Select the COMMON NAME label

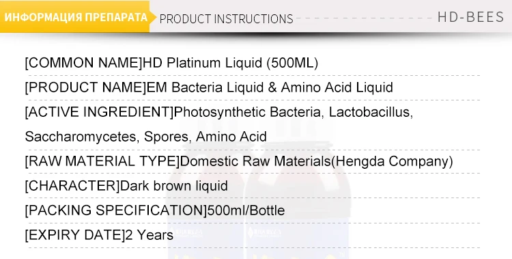point(84,63)
